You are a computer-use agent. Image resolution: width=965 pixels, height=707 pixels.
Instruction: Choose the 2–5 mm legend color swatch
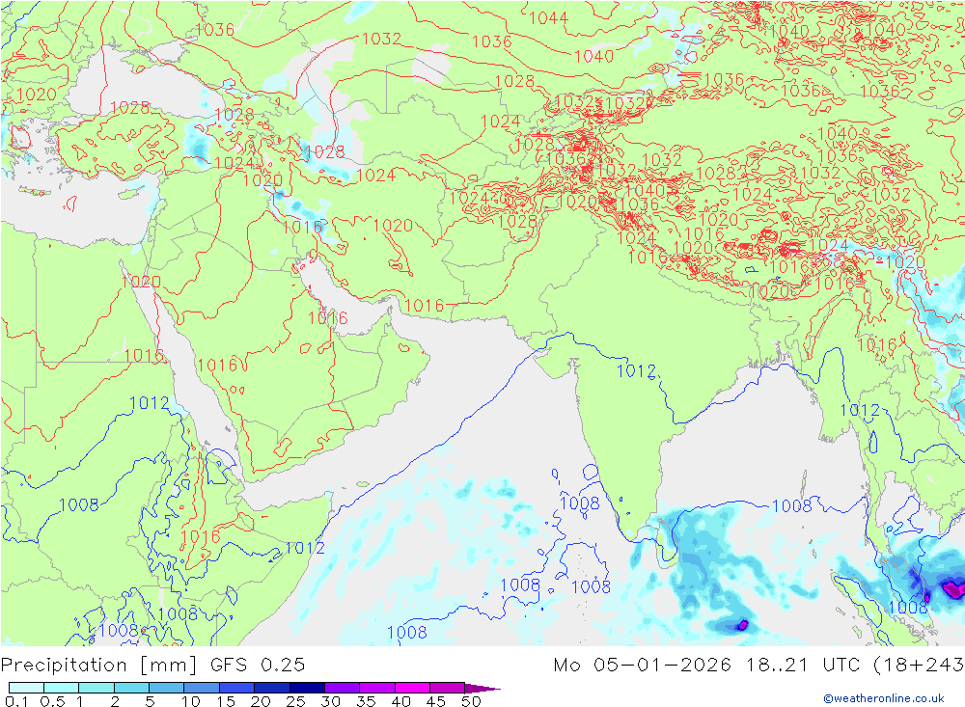131,688
